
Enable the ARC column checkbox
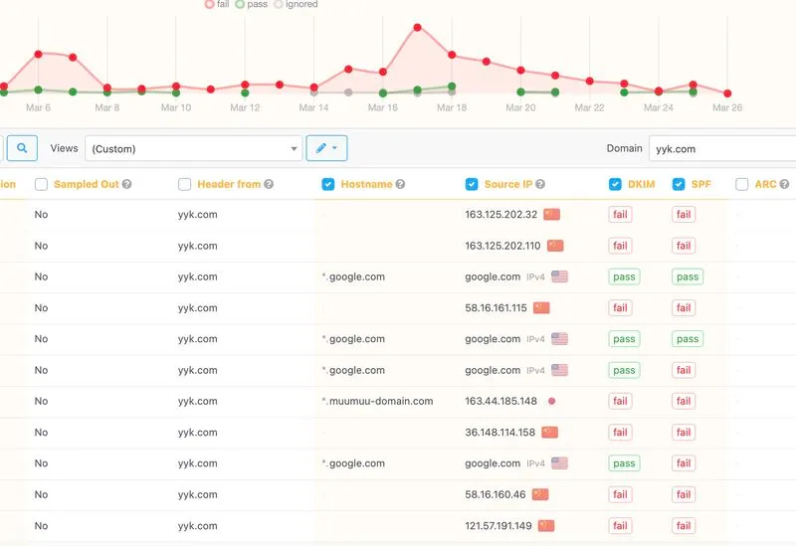click(741, 184)
